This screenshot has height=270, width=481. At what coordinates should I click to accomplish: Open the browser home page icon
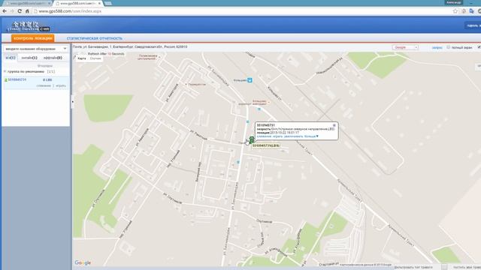(27, 11)
